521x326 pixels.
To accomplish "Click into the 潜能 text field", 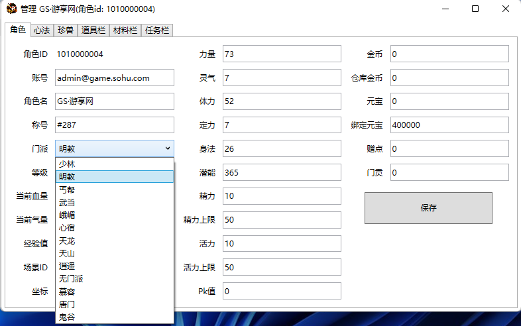I will pyautogui.click(x=282, y=172).
